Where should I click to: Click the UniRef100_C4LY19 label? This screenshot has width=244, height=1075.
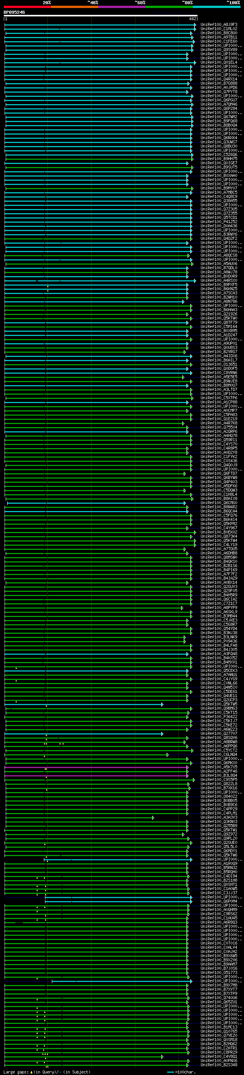pyautogui.click(x=219, y=545)
